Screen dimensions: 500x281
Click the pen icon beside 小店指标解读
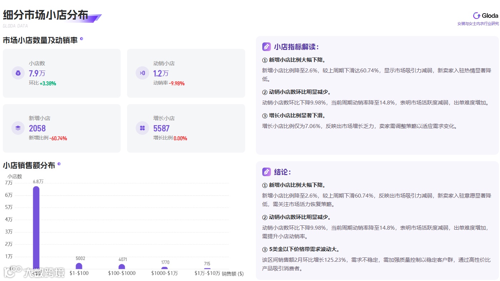pyautogui.click(x=267, y=47)
